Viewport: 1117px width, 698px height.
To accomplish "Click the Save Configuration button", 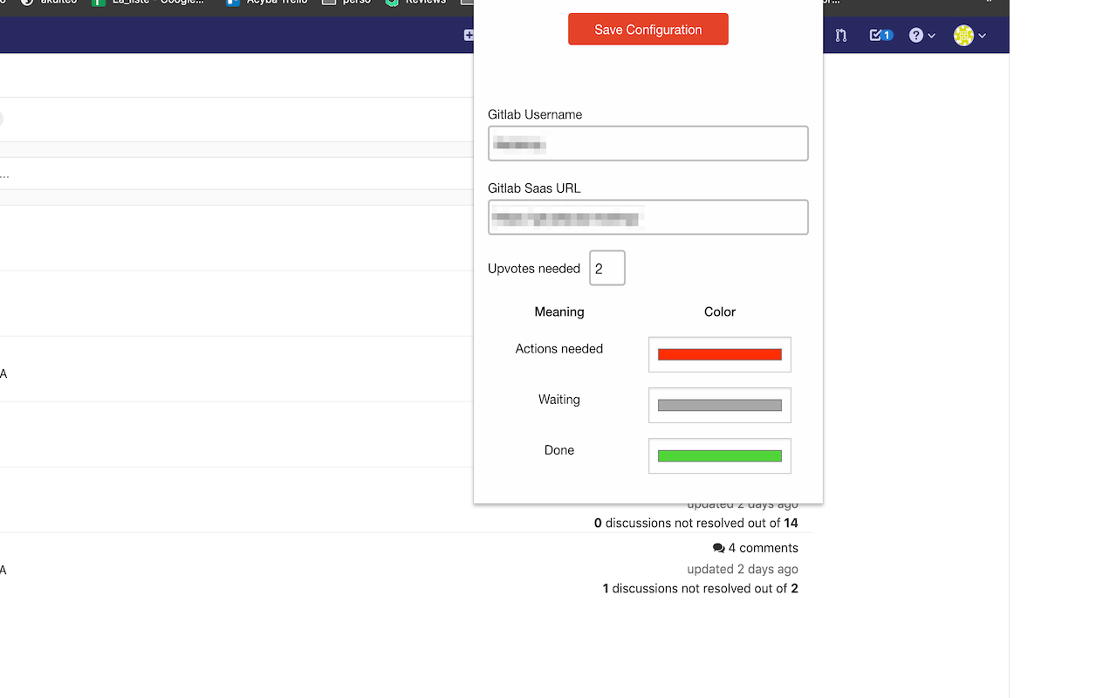I will pos(648,29).
